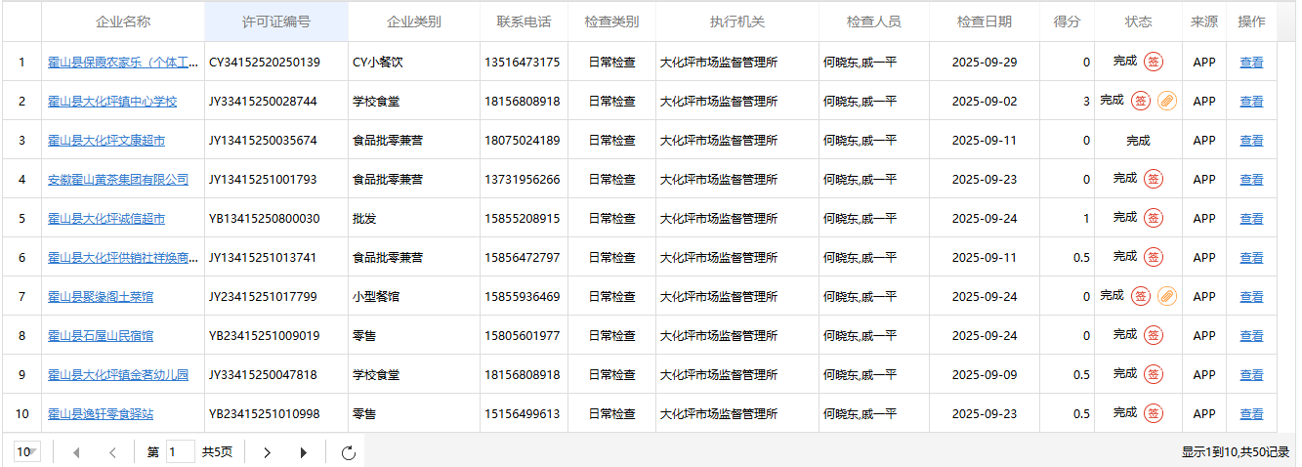
Task: Open the attachment paperclip for 霍山县聚缘阁土菜馆
Action: pyautogui.click(x=1166, y=296)
